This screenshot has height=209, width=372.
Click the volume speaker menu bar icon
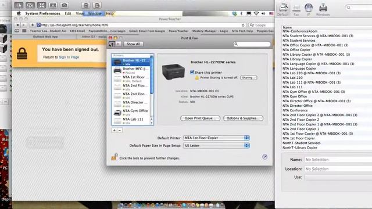263,13
